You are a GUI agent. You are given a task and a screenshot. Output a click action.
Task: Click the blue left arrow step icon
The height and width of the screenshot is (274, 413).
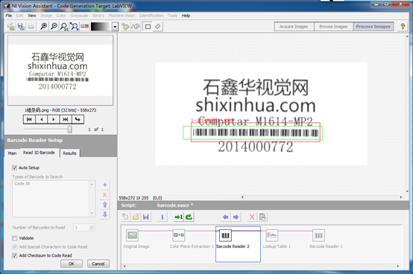click(225, 217)
